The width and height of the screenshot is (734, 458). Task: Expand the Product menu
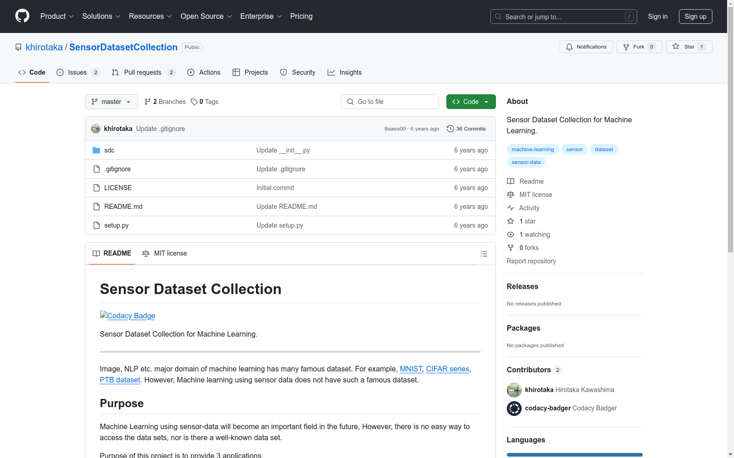pos(57,16)
